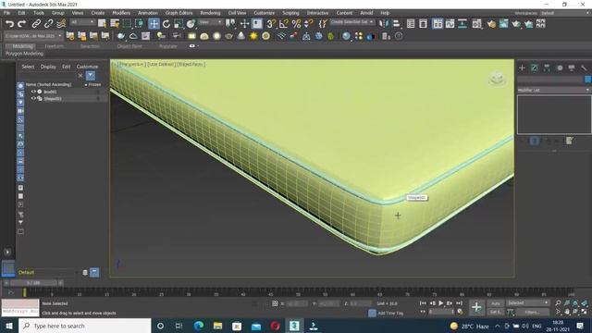The width and height of the screenshot is (592, 333).
Task: Enable the Angle Snap toggle
Action: coord(284,24)
